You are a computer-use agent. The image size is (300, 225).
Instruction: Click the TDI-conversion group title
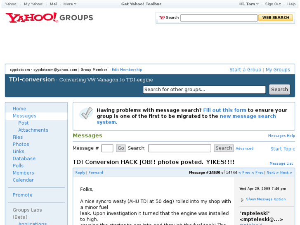pyautogui.click(x=32, y=79)
